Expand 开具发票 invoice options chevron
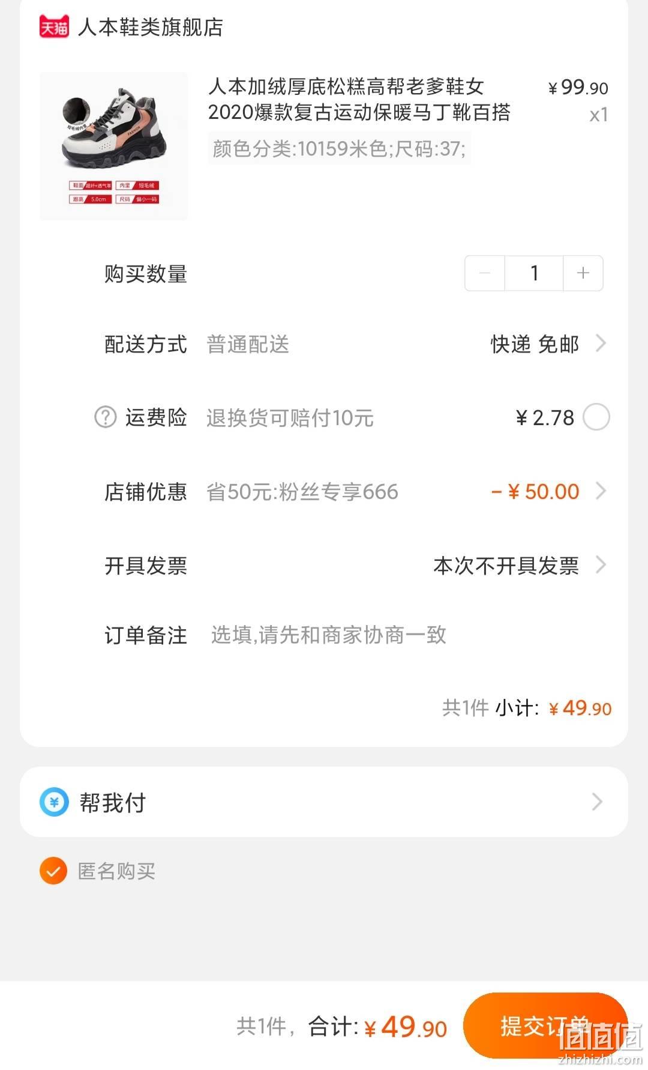The width and height of the screenshot is (648, 1070). click(x=600, y=564)
